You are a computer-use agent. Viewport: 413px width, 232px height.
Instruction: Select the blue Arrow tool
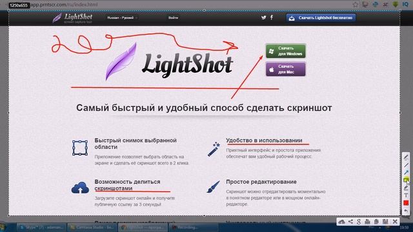pyautogui.click(x=406, y=173)
